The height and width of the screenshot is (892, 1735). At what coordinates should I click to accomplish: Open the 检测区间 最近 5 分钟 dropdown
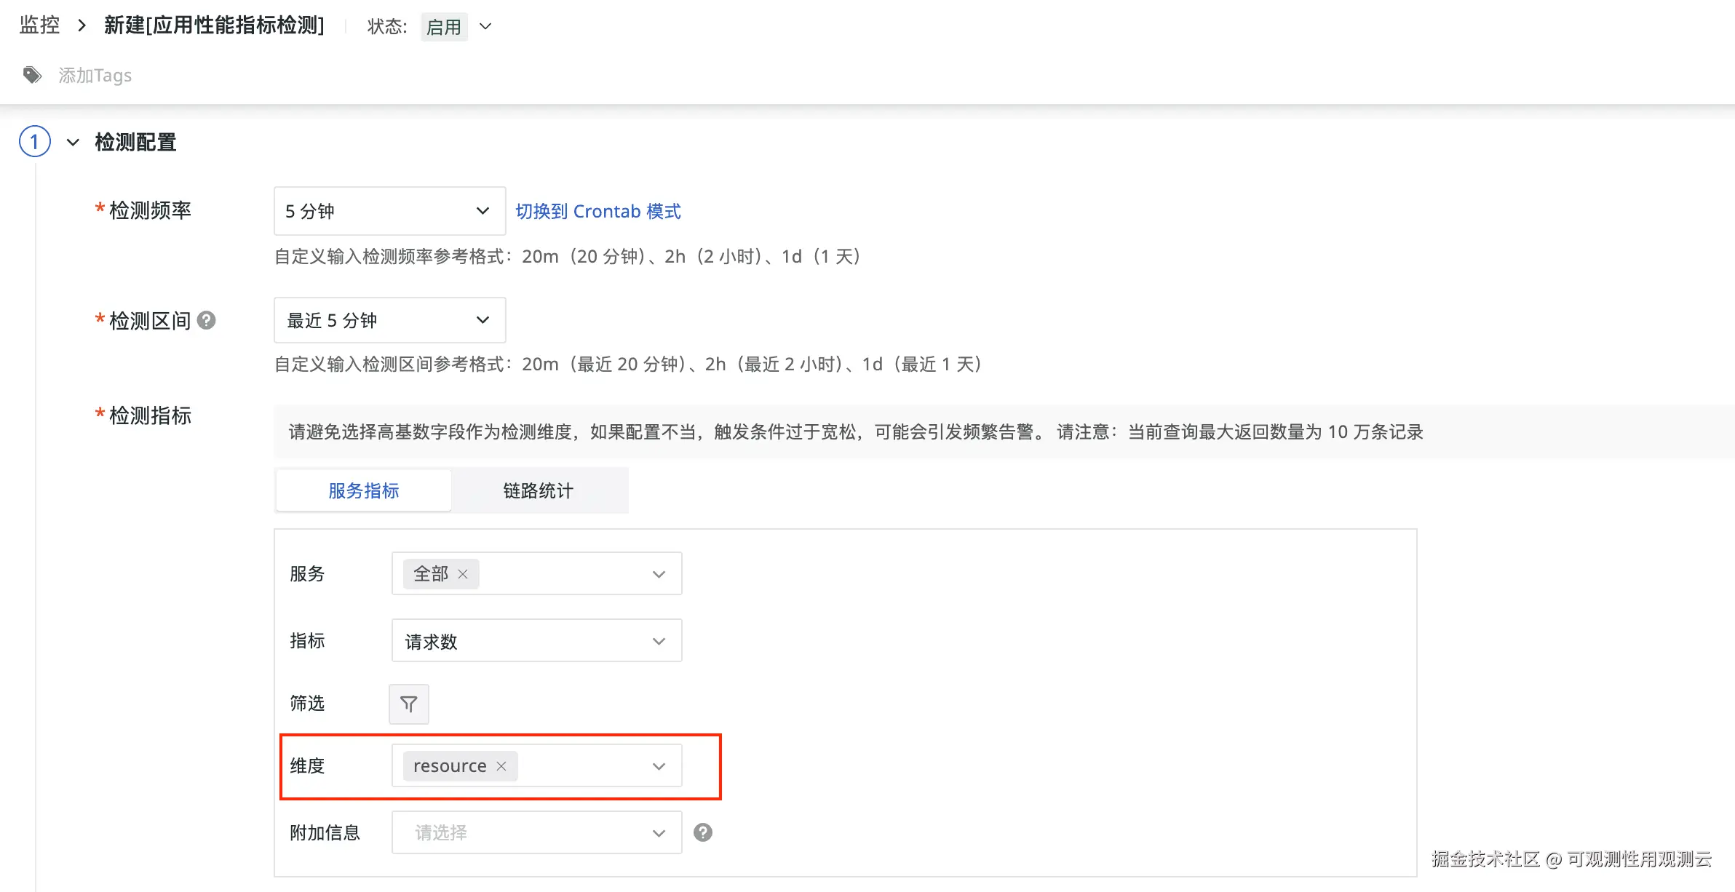[x=389, y=320]
